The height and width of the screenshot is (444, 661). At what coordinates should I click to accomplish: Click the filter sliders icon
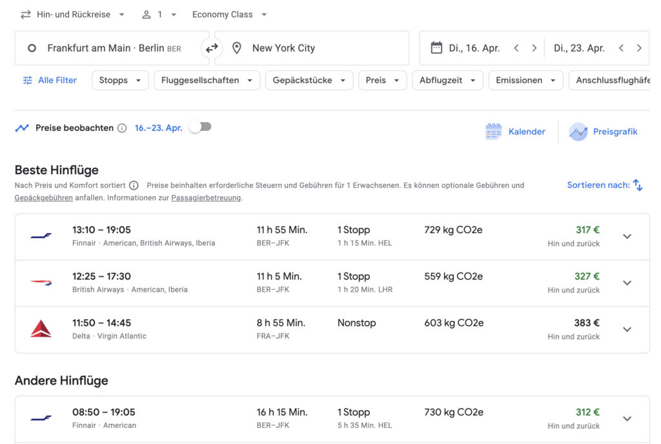(27, 80)
